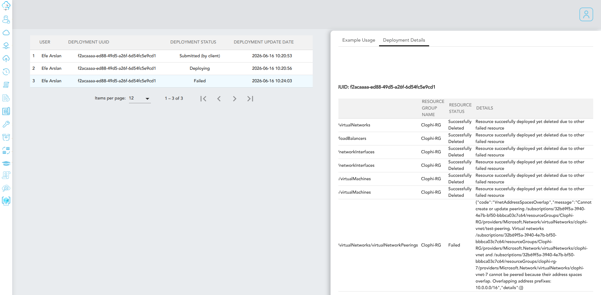Image resolution: width=601 pixels, height=295 pixels.
Task: Click the VnetAddressSpacesOverlap error message
Action: [533, 245]
